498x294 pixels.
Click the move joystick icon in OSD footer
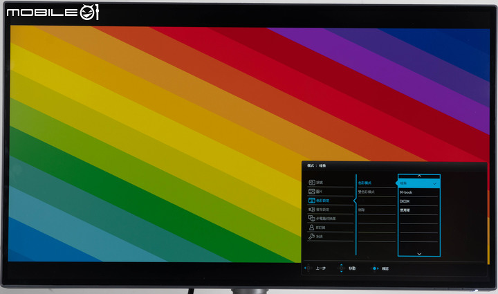(x=341, y=268)
